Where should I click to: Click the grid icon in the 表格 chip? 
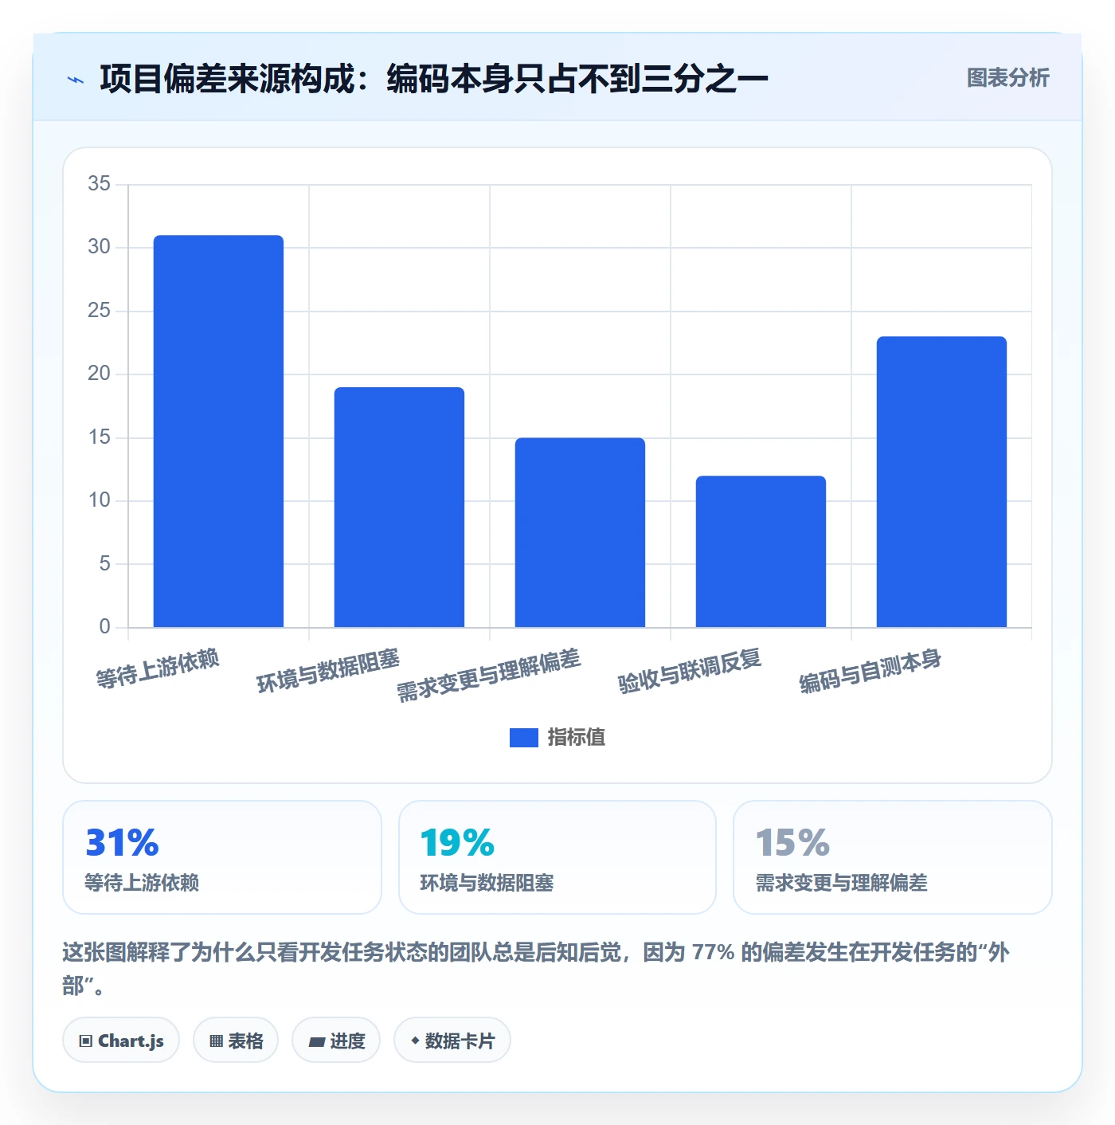pos(216,1041)
